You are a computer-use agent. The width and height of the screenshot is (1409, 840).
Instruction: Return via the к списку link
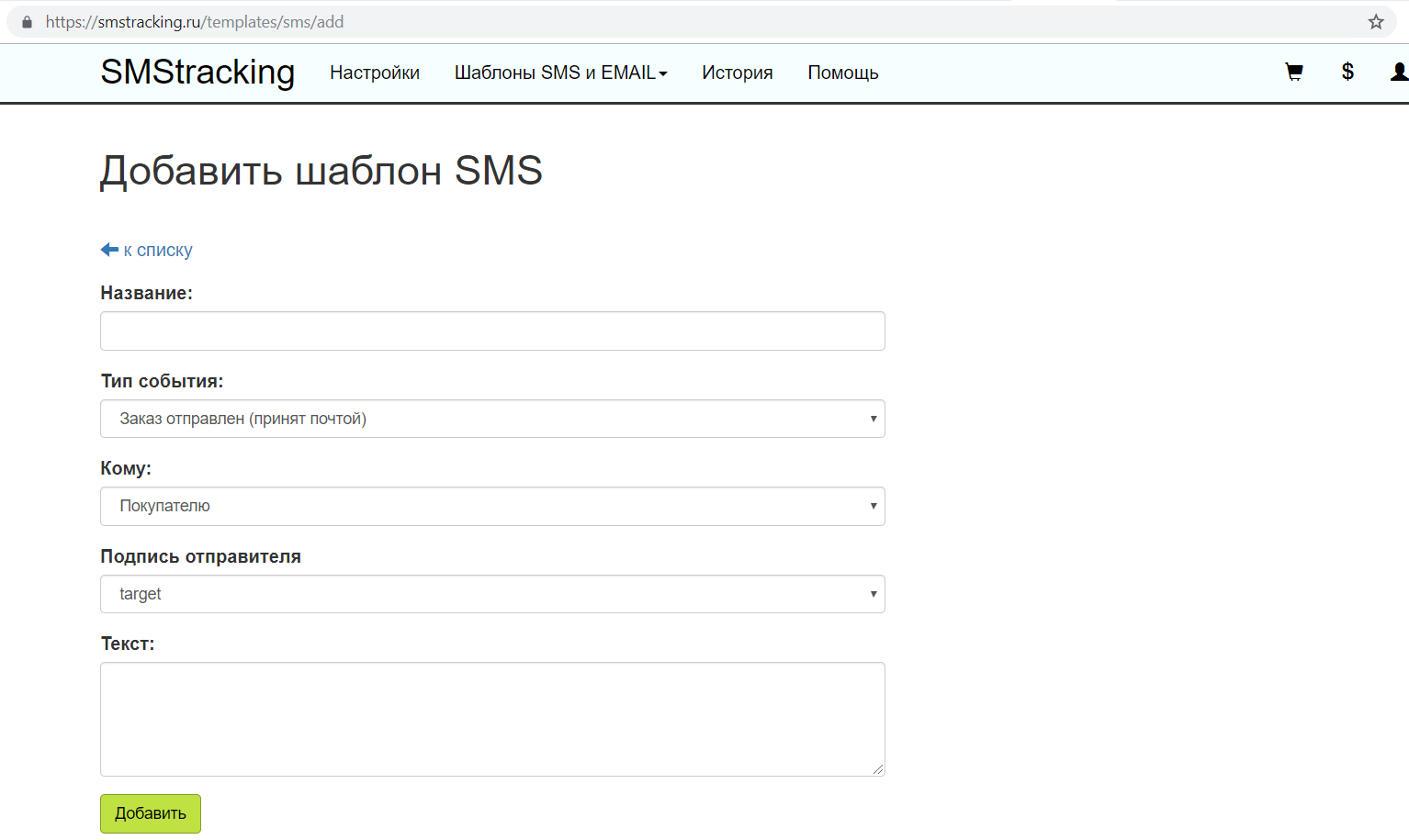coord(158,250)
